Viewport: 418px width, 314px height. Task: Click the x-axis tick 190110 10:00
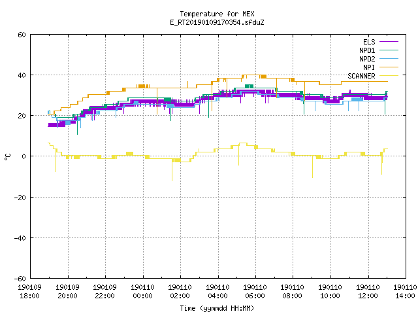330,292
